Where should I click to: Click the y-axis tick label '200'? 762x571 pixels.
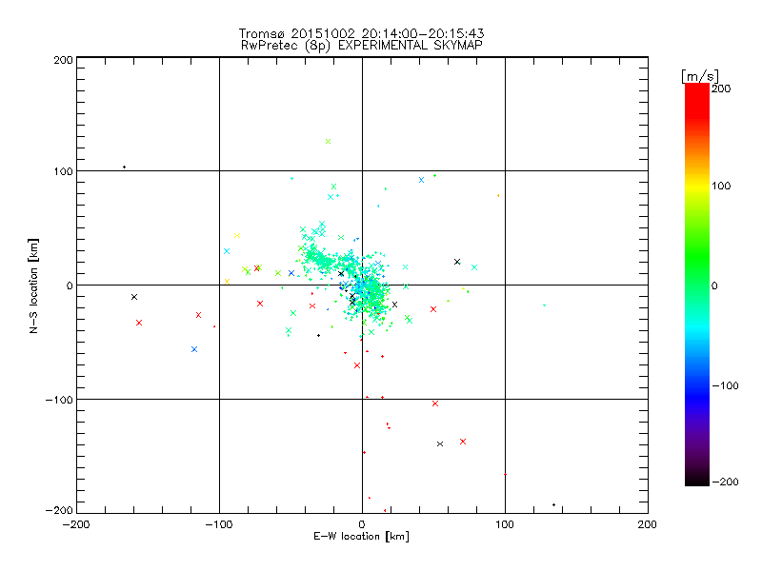point(63,60)
